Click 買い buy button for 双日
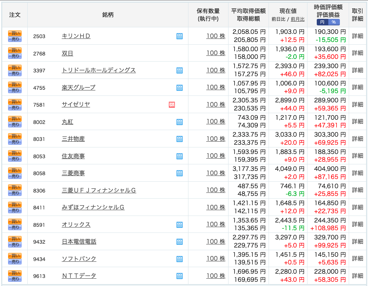Image resolution: width=368 pixels, height=286 pixels. pos(15,50)
